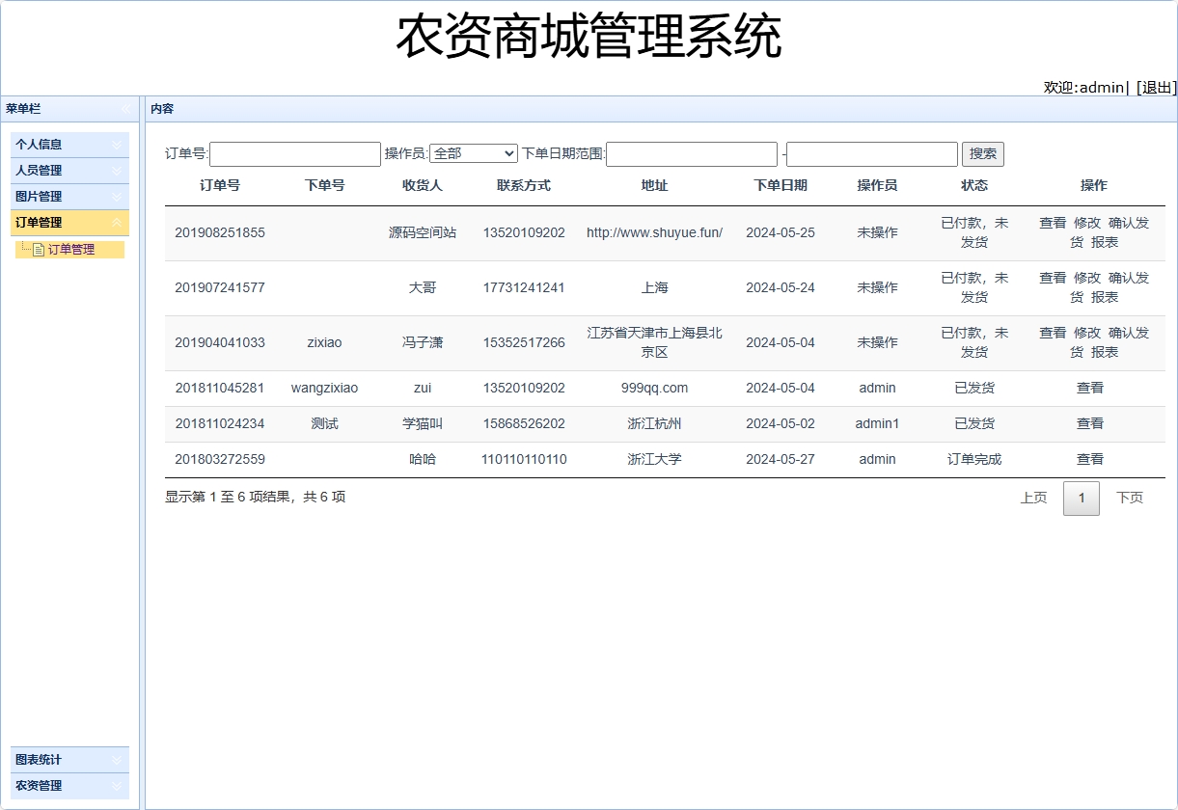1178x810 pixels.
Task: Click the first 下单日期范围 date field
Action: [x=691, y=153]
